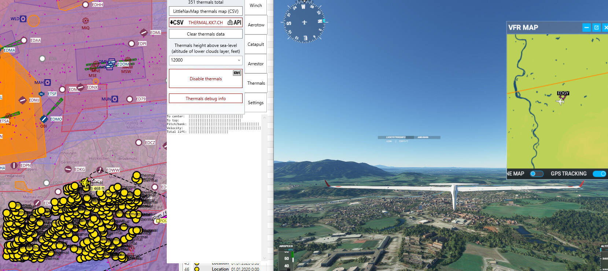Select the EDNX airfield icon

coord(80,87)
